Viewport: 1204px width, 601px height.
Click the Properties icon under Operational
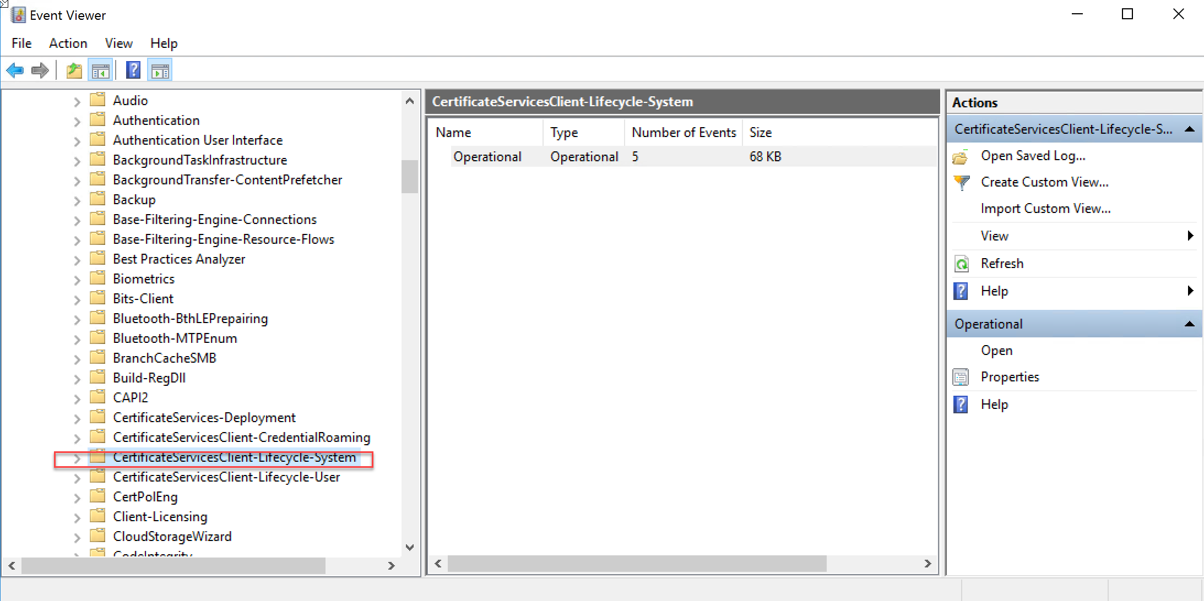coord(961,377)
